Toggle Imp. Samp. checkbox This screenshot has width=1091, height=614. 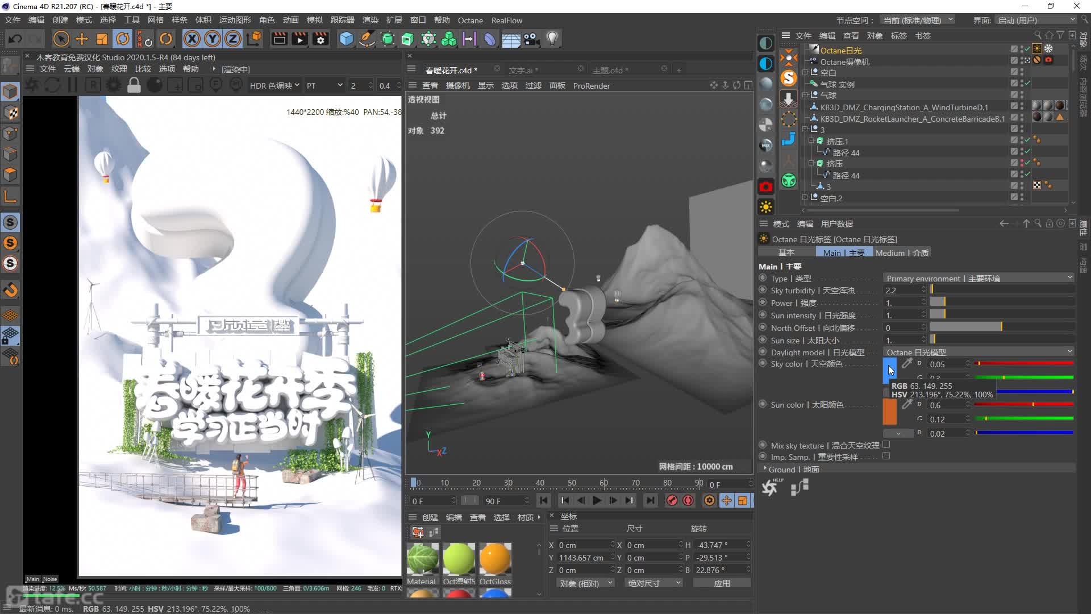886,456
